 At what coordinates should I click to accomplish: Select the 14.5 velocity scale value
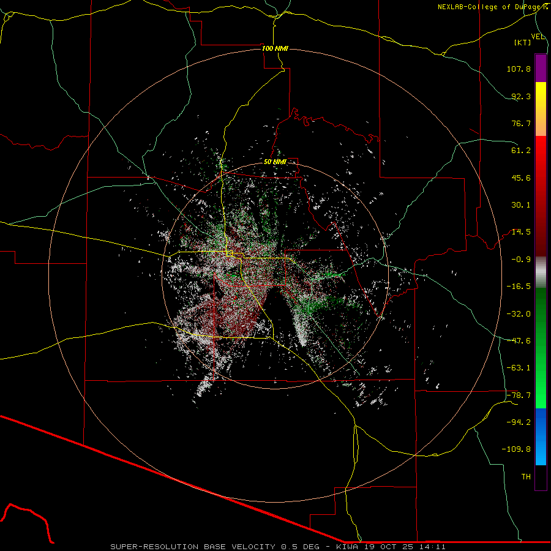coord(521,232)
